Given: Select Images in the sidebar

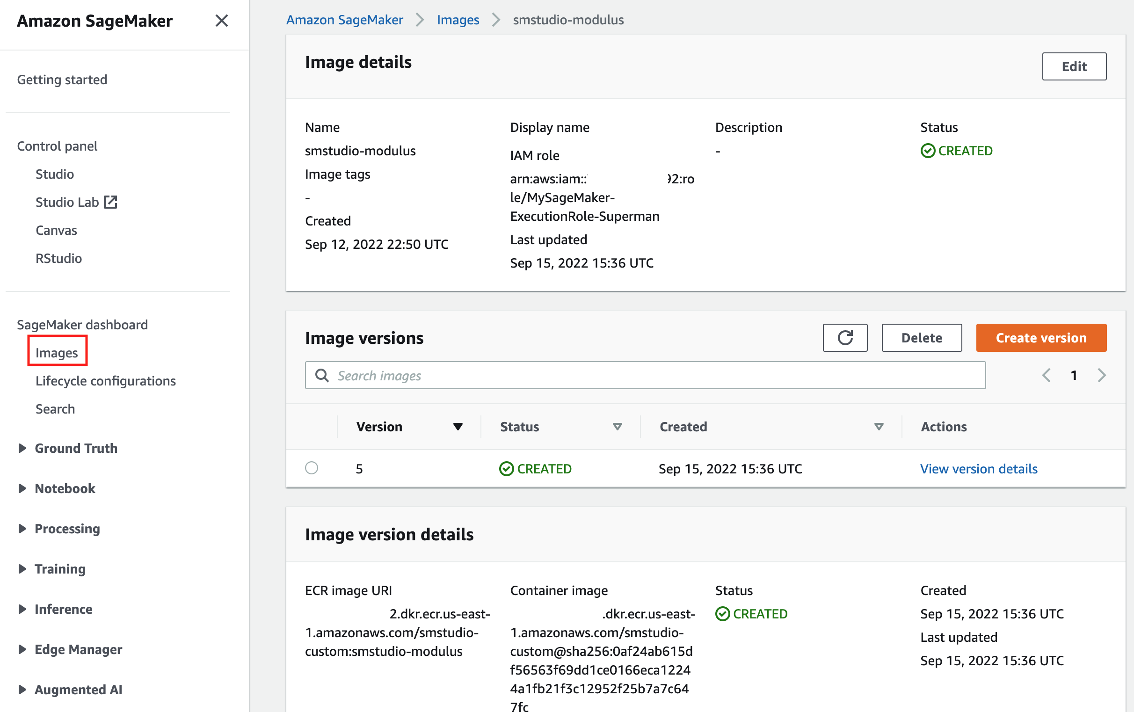Looking at the screenshot, I should (57, 353).
